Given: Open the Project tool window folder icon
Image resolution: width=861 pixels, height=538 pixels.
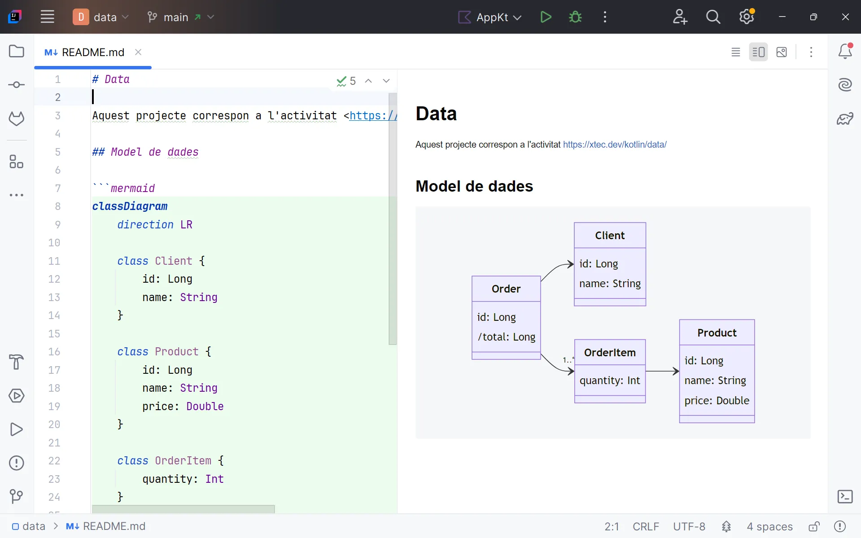Looking at the screenshot, I should coord(17,51).
